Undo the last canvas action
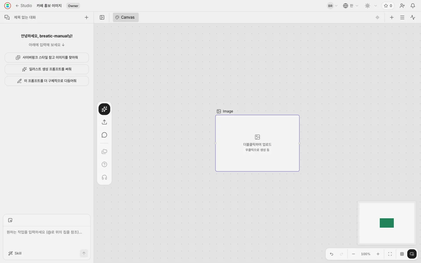Viewport: 421px width, 263px height. (332, 254)
